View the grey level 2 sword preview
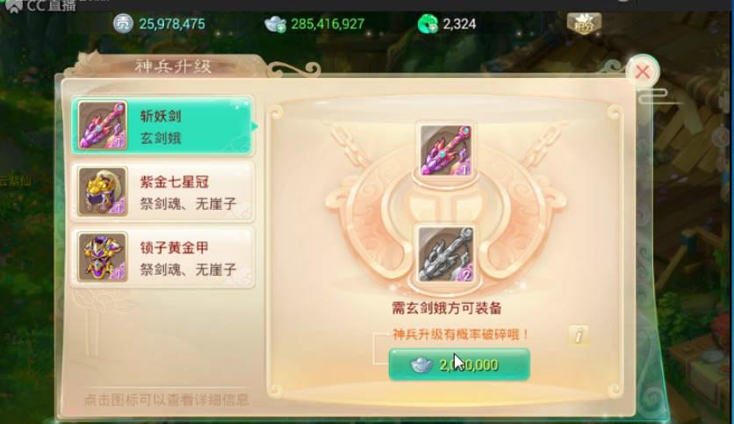734x424 pixels. click(445, 255)
